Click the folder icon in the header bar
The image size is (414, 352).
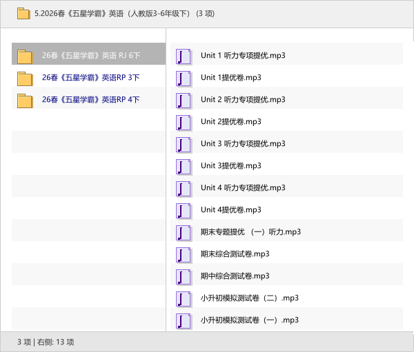(23, 13)
